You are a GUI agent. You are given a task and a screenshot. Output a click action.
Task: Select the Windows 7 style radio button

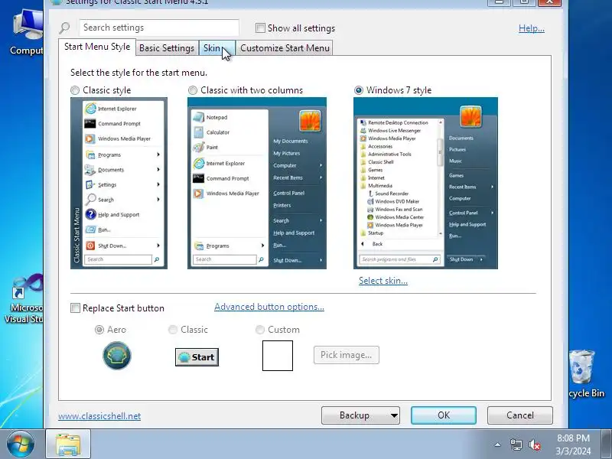[x=358, y=90]
